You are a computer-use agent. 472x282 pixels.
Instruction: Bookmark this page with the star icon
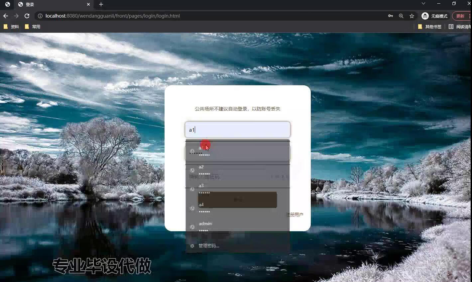(x=412, y=16)
